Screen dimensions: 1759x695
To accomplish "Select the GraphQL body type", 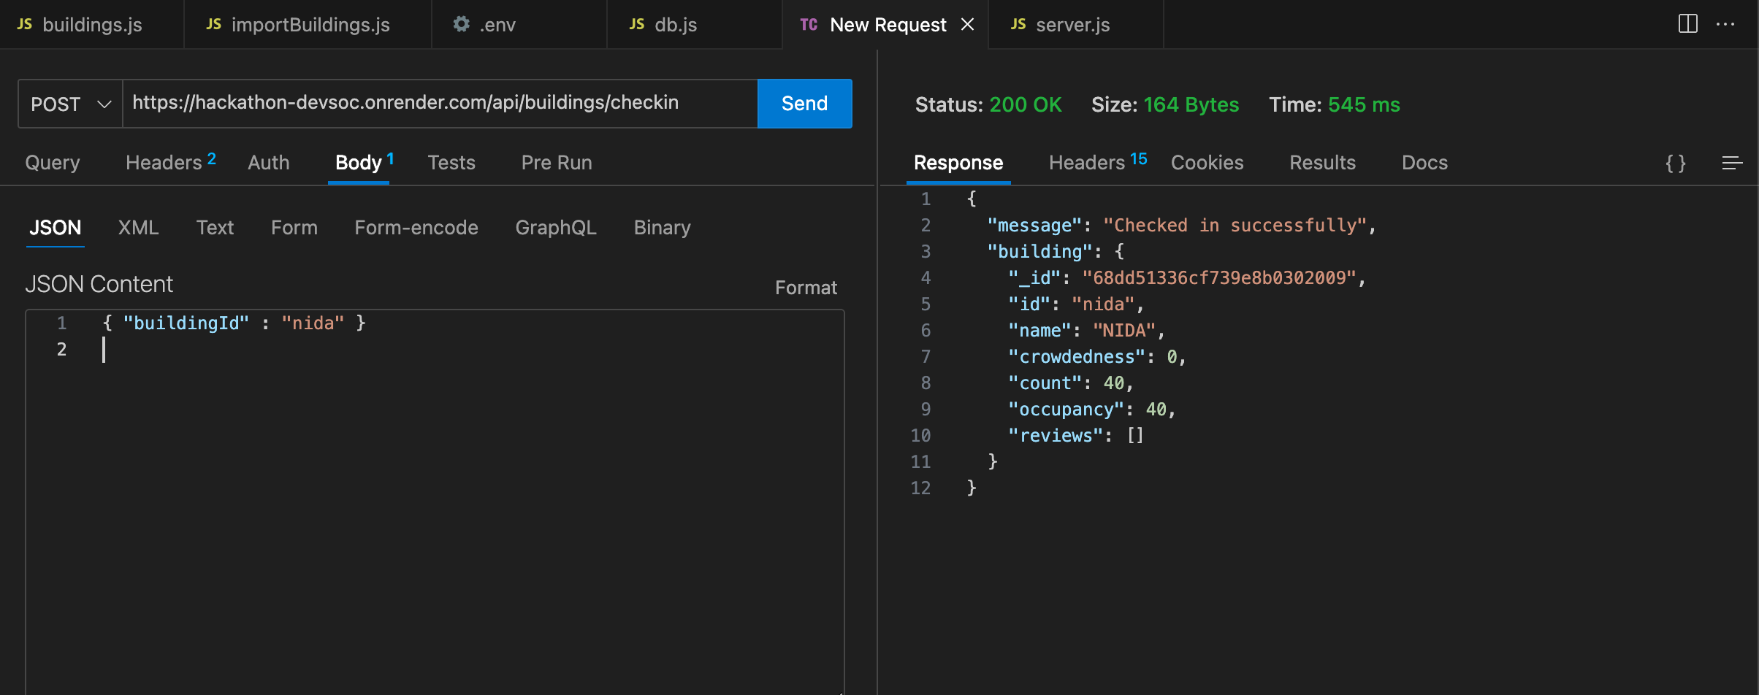I will pyautogui.click(x=556, y=228).
